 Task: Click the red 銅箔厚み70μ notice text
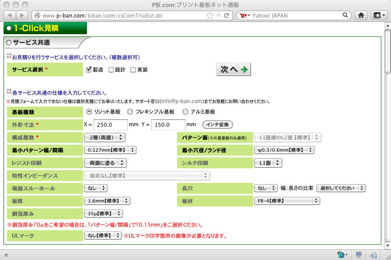[105, 225]
